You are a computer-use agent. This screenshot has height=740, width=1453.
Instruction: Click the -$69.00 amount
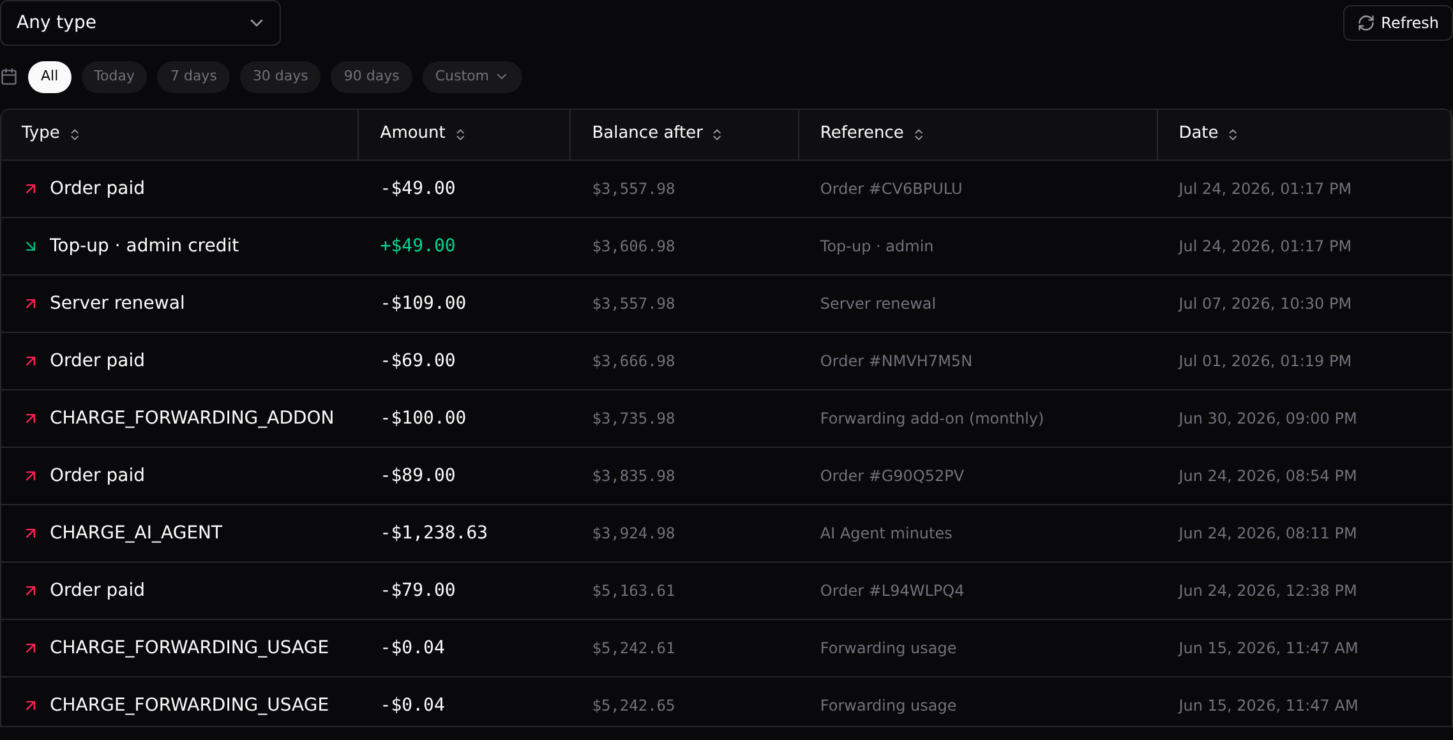coord(418,360)
